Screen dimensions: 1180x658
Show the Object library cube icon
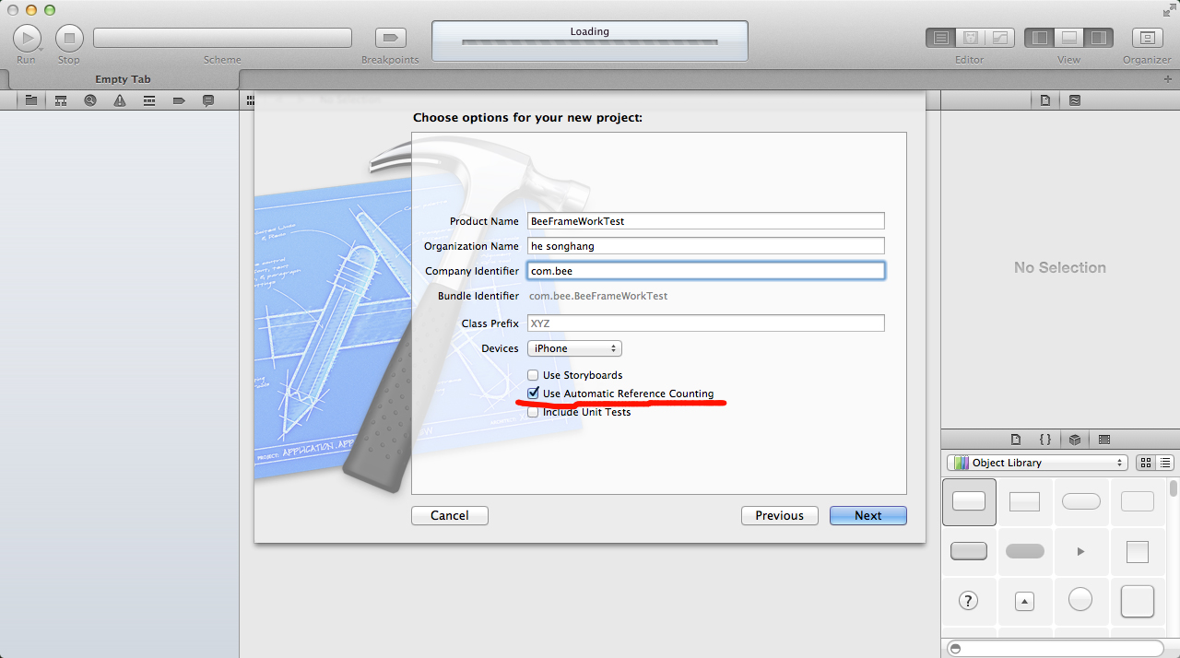1075,440
